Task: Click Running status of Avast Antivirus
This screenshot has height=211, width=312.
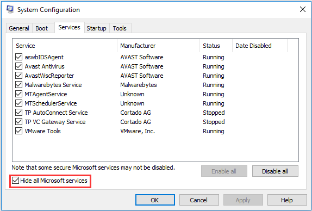Action: [214, 66]
